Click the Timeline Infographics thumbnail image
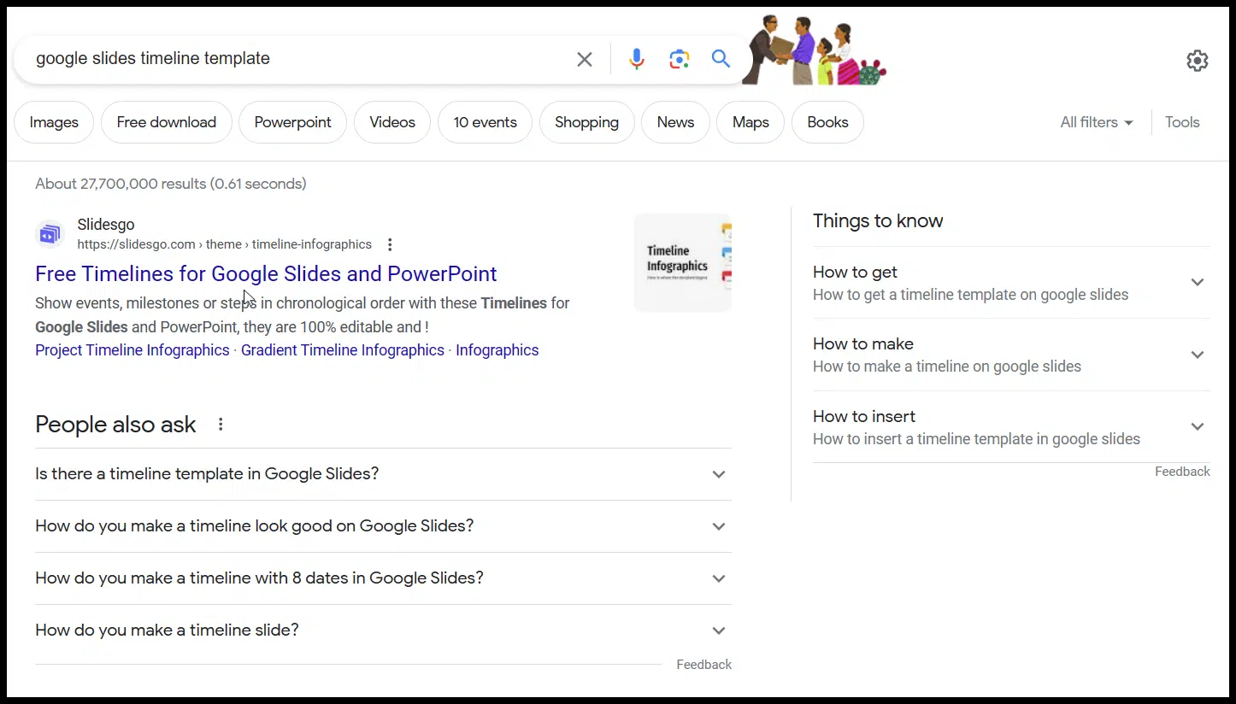This screenshot has width=1236, height=704. coord(682,262)
